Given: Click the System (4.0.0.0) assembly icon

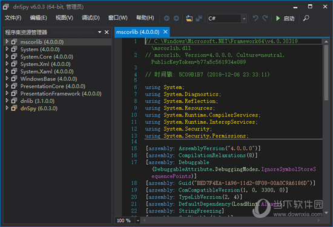Looking at the screenshot, I should 14,49.
